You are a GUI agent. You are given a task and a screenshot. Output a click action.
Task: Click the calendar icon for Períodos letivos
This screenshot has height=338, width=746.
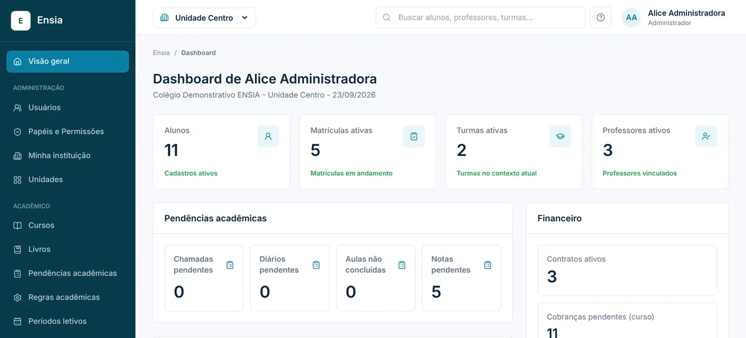pyautogui.click(x=17, y=321)
